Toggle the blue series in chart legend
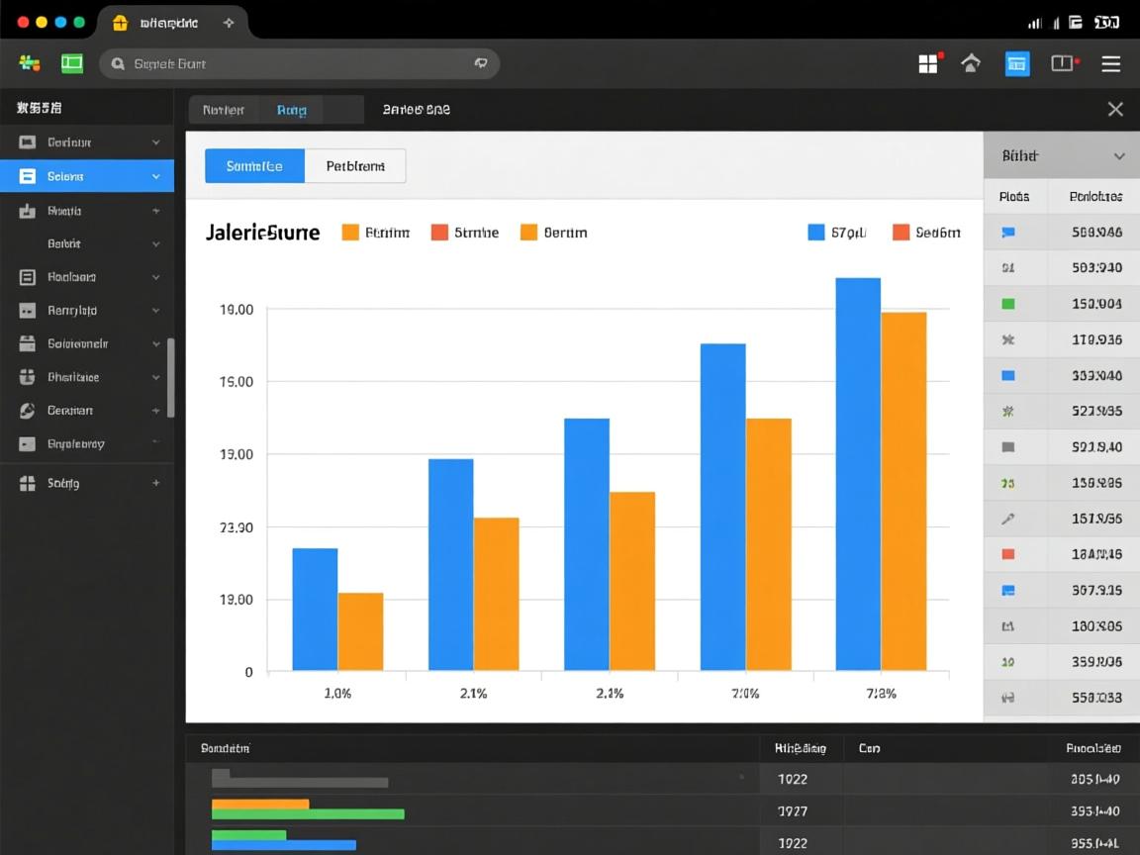Image resolution: width=1140 pixels, height=855 pixels. (816, 233)
